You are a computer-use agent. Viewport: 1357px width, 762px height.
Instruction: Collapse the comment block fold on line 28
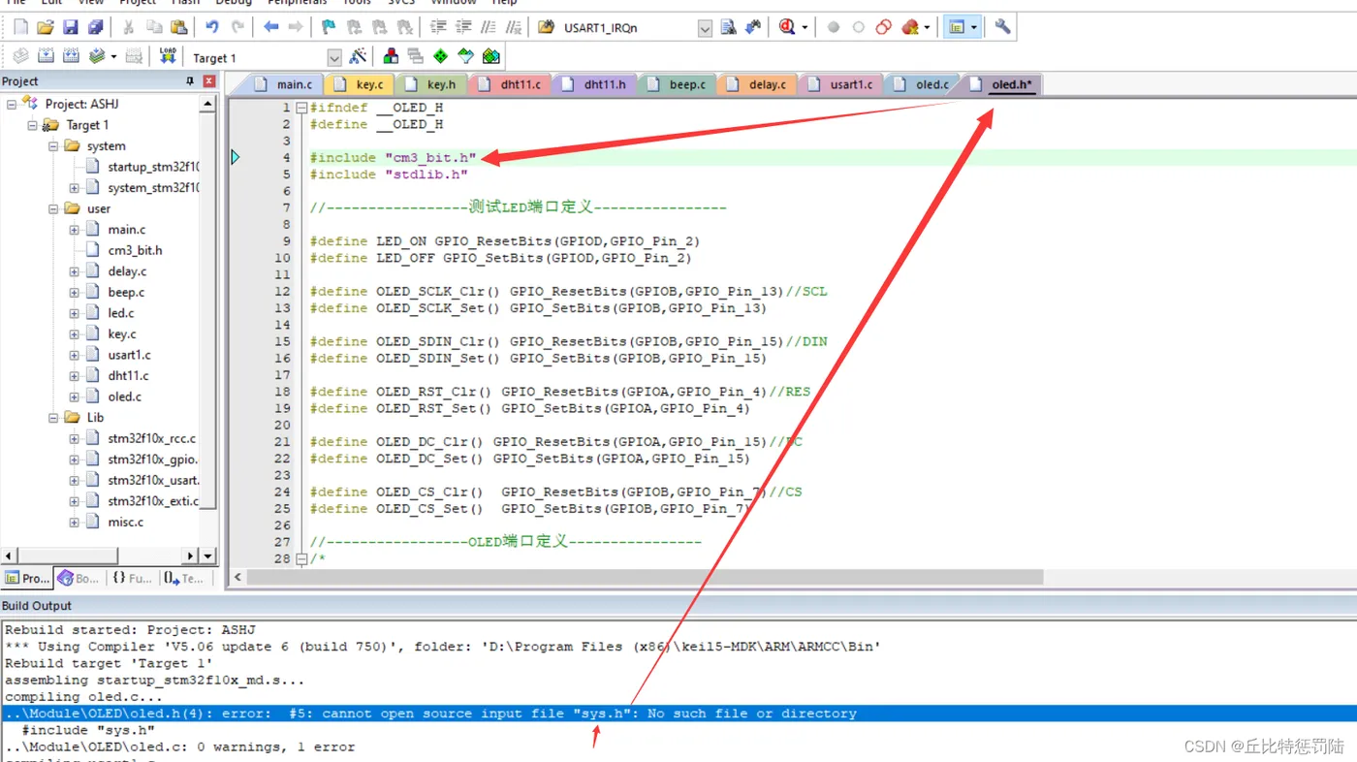[x=301, y=559]
